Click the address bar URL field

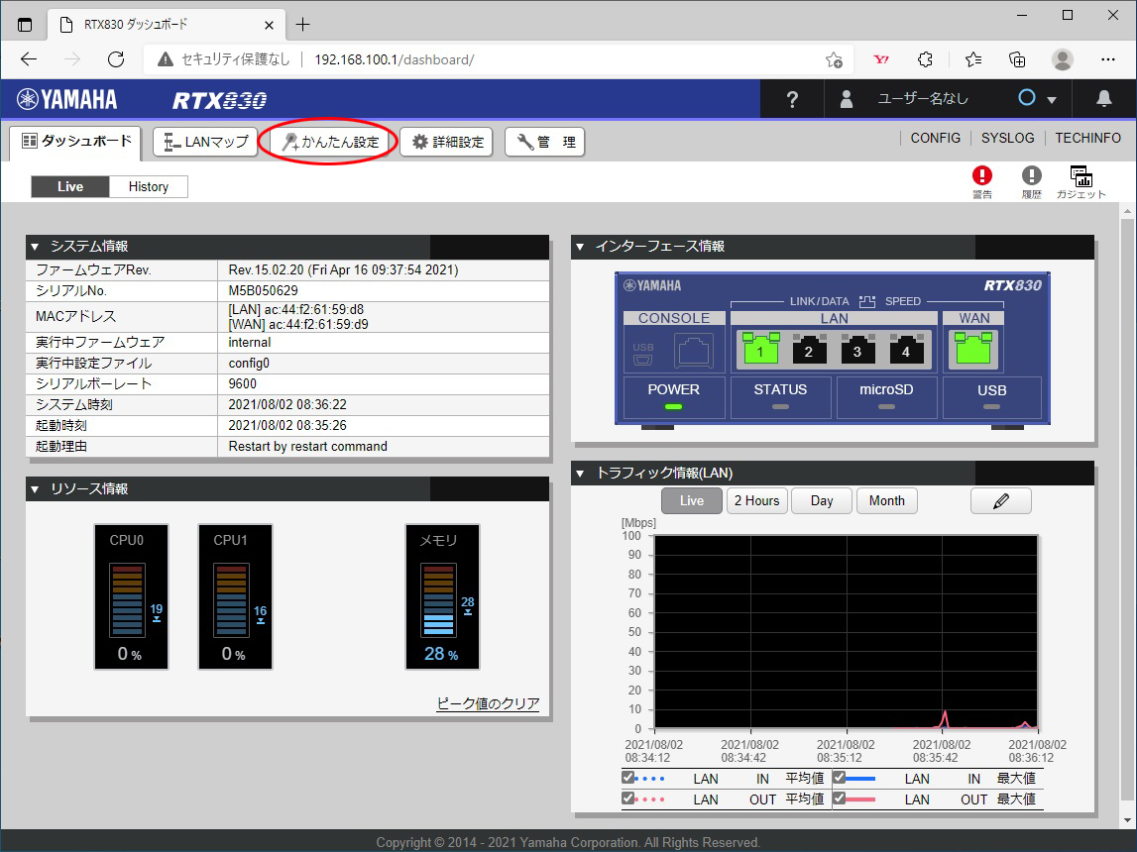pyautogui.click(x=501, y=59)
